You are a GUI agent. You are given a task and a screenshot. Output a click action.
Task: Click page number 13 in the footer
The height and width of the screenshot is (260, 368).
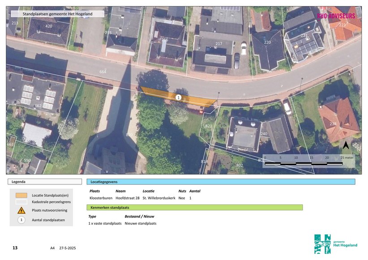(15, 248)
